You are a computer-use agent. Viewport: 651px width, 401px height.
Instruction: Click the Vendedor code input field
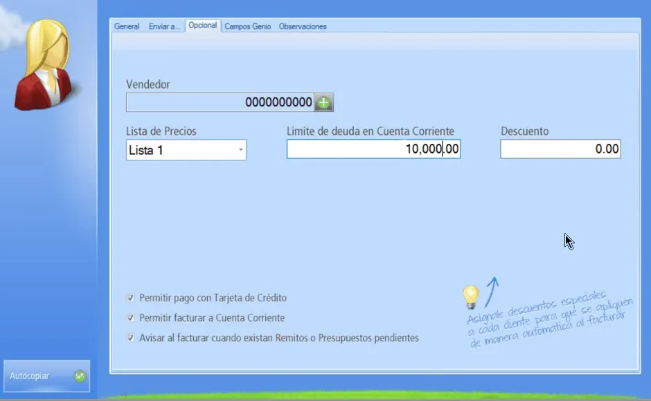click(x=220, y=102)
